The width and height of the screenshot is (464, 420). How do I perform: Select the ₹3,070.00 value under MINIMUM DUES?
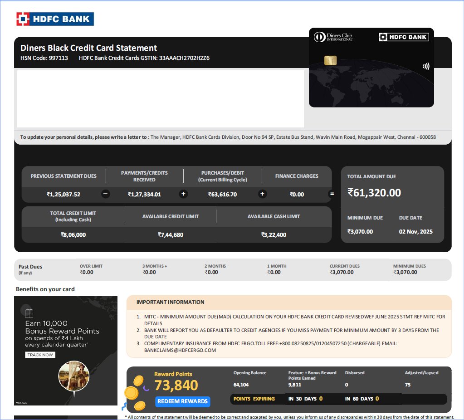coord(405,272)
